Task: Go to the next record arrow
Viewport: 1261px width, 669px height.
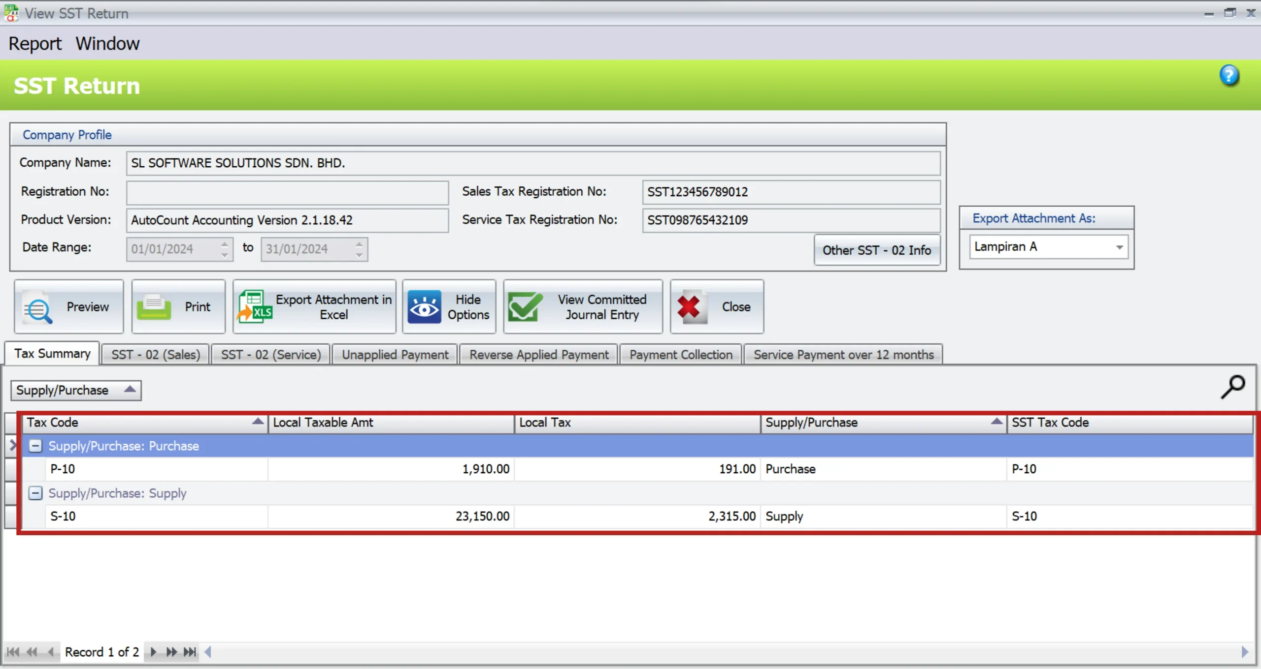Action: (x=153, y=652)
